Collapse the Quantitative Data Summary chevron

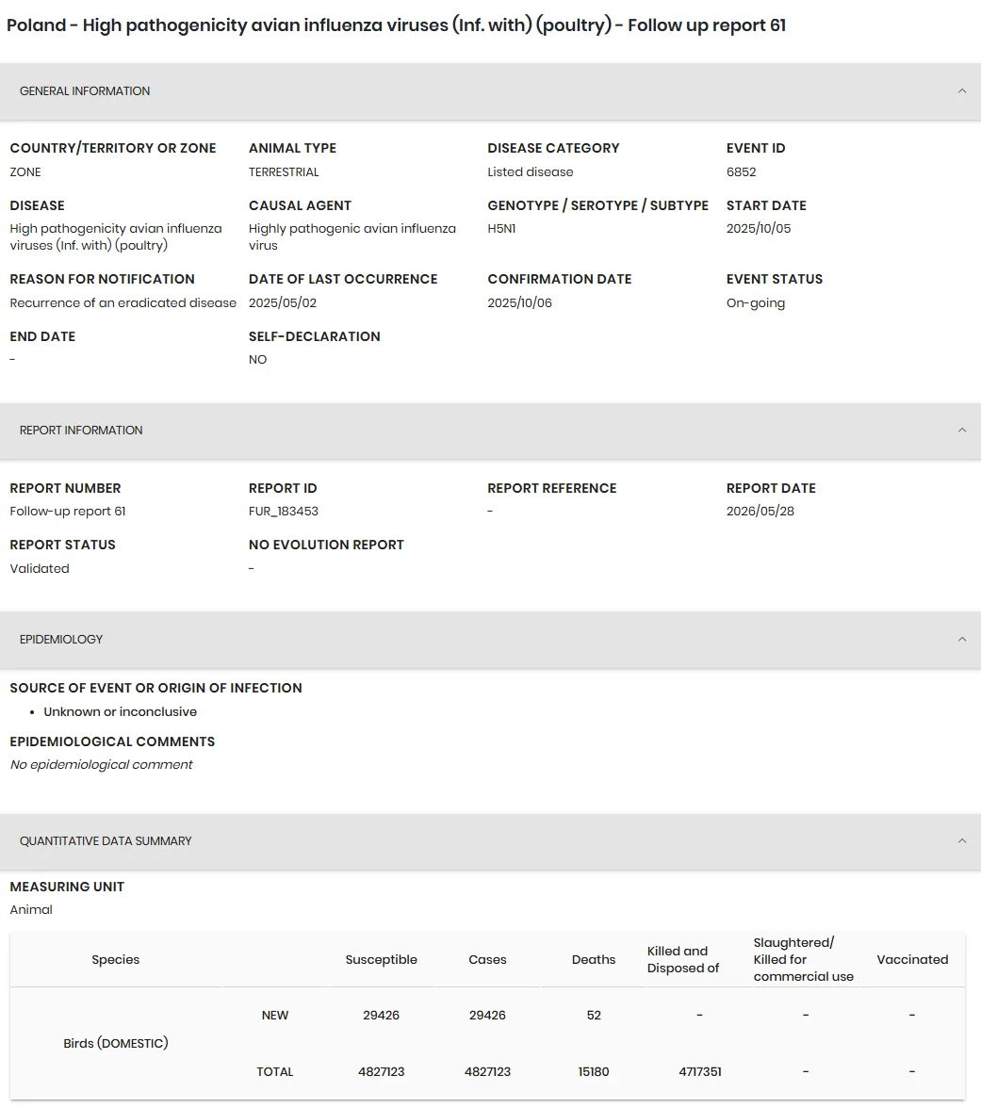pyautogui.click(x=962, y=840)
